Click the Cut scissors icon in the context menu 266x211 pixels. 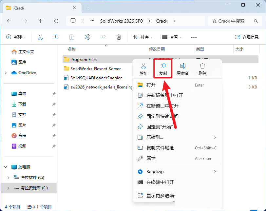[x=143, y=66]
